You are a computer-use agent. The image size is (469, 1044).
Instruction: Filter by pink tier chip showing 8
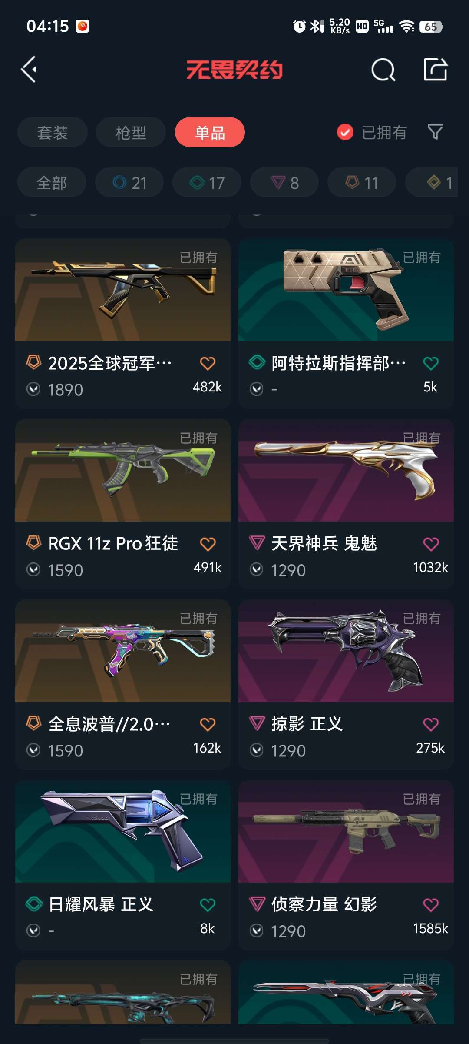coord(284,183)
